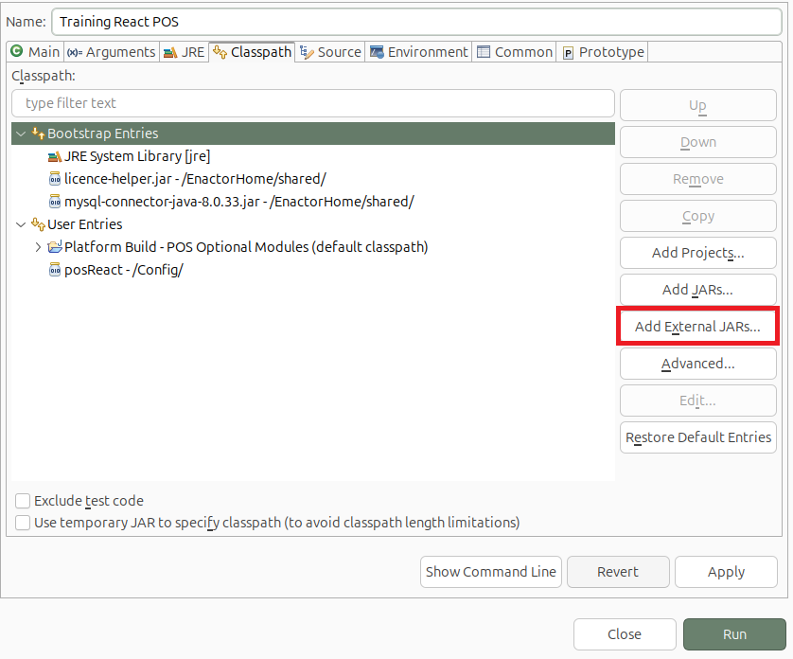Click Show Command Line
This screenshot has width=793, height=659.
point(490,571)
